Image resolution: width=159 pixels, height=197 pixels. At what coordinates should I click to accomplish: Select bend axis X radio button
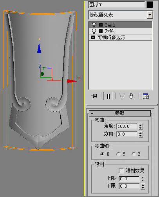tap(102, 154)
